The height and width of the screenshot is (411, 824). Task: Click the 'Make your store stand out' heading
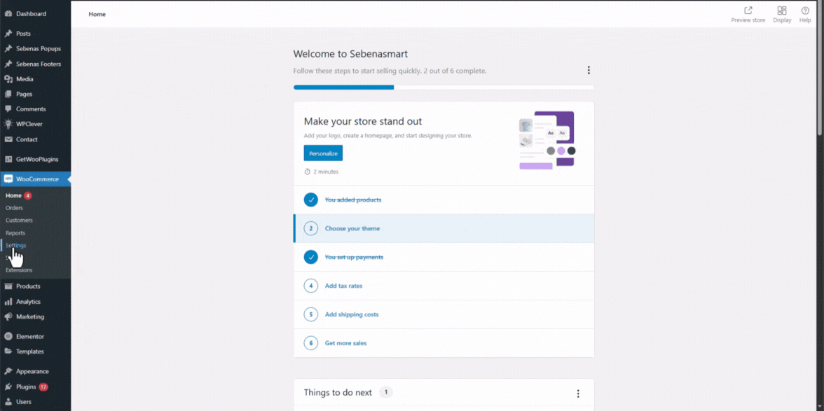[363, 121]
